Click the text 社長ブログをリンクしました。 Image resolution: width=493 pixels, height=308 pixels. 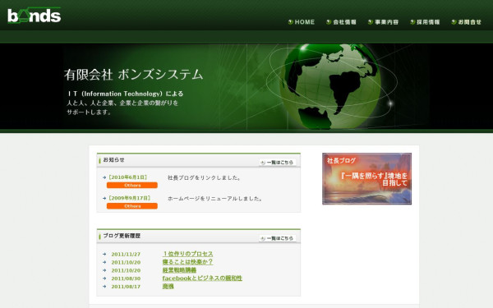(205, 177)
